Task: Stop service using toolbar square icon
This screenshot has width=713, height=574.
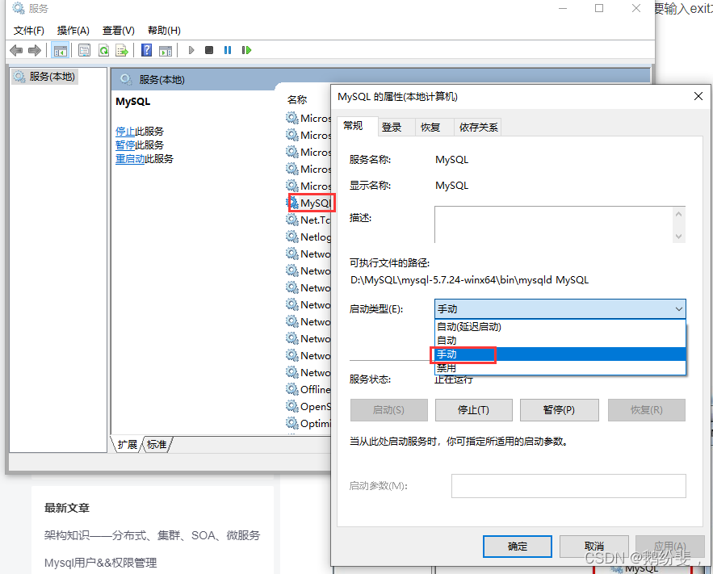Action: pos(209,50)
